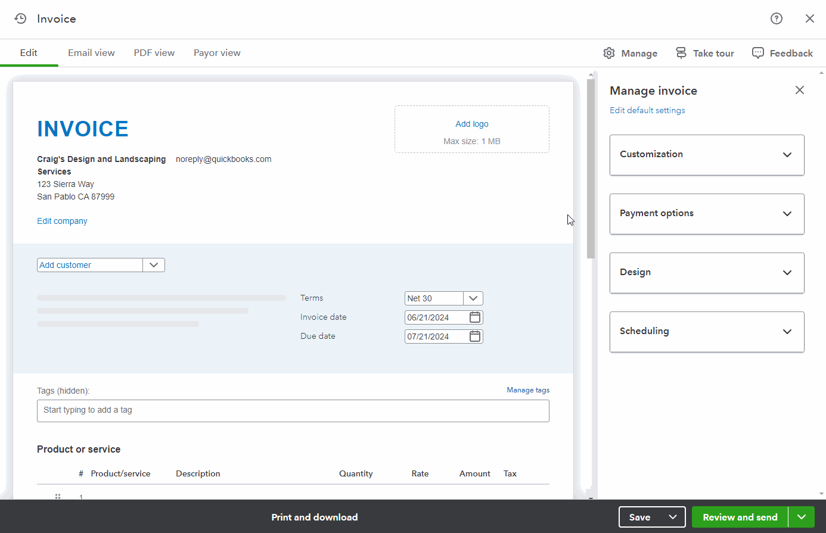The height and width of the screenshot is (533, 826).
Task: Click the Manage gear icon
Action: pos(608,53)
